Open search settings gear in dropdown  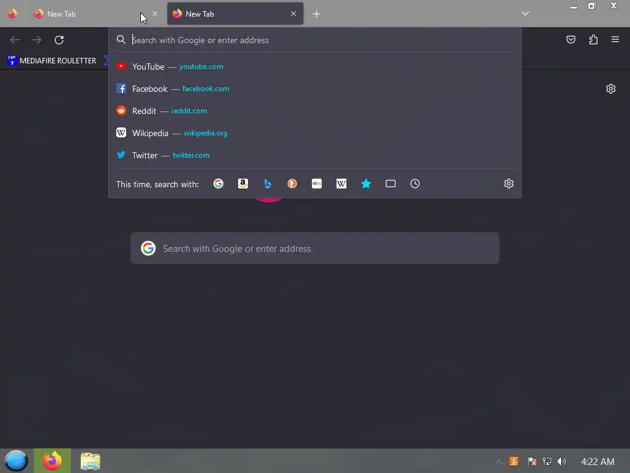[x=509, y=184]
